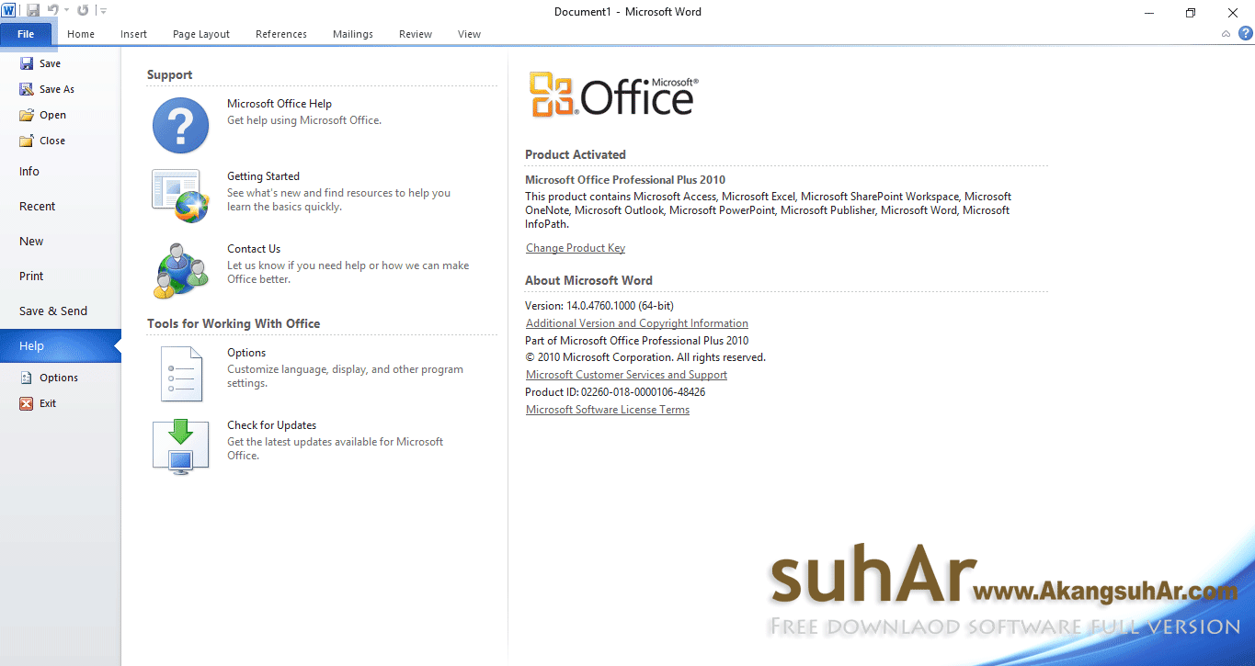Image resolution: width=1255 pixels, height=666 pixels.
Task: Switch to the Insert ribbon tab
Action: [x=133, y=34]
